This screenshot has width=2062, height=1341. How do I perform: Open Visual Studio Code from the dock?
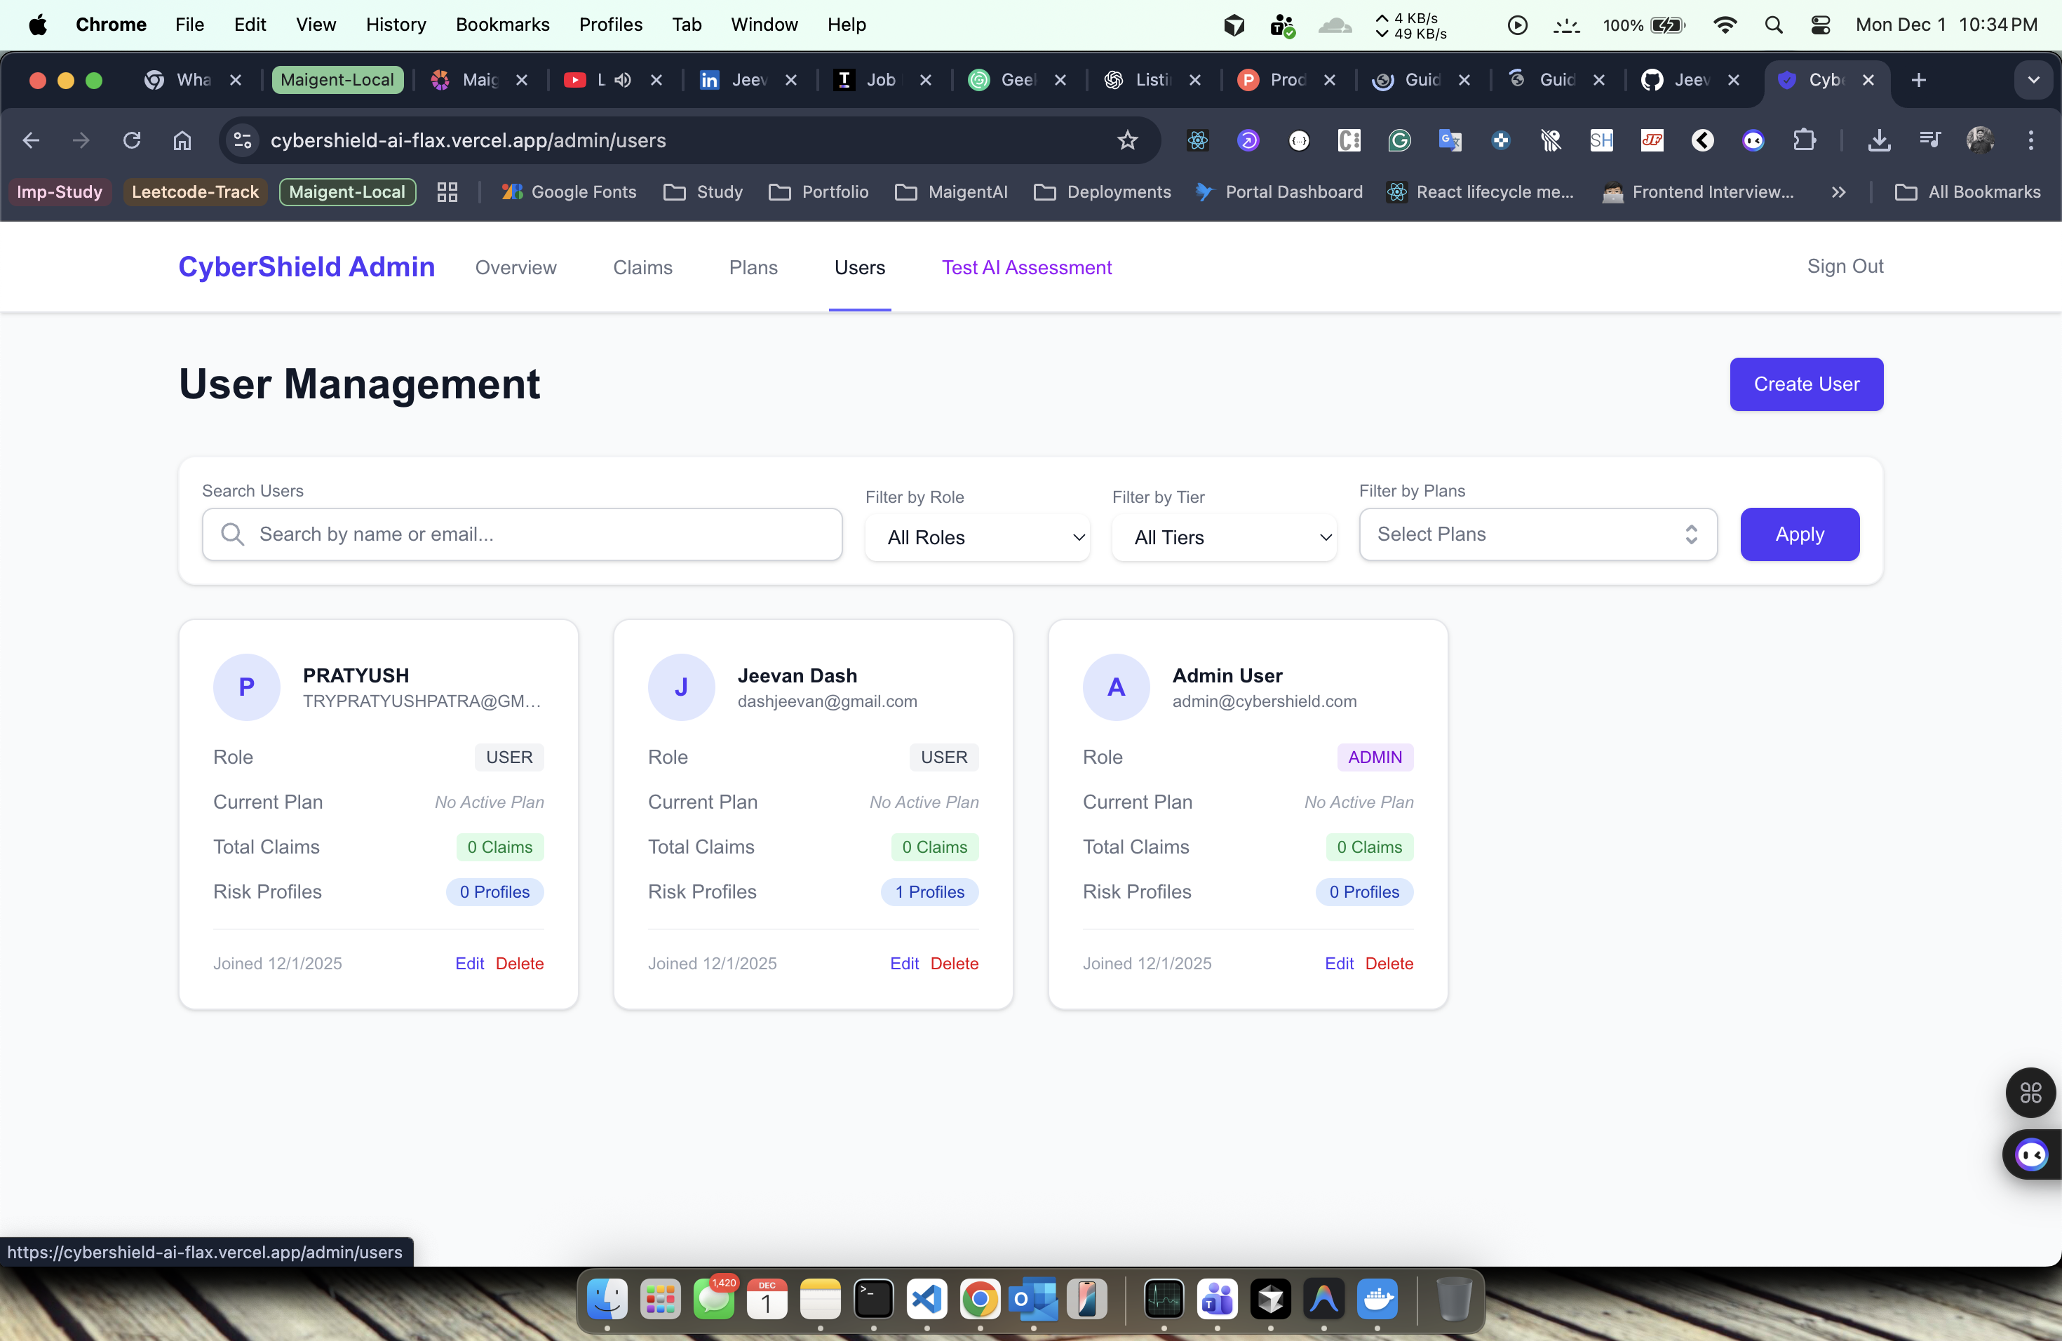(926, 1298)
